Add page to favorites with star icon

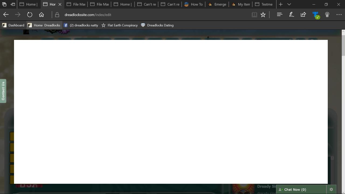[x=263, y=15]
